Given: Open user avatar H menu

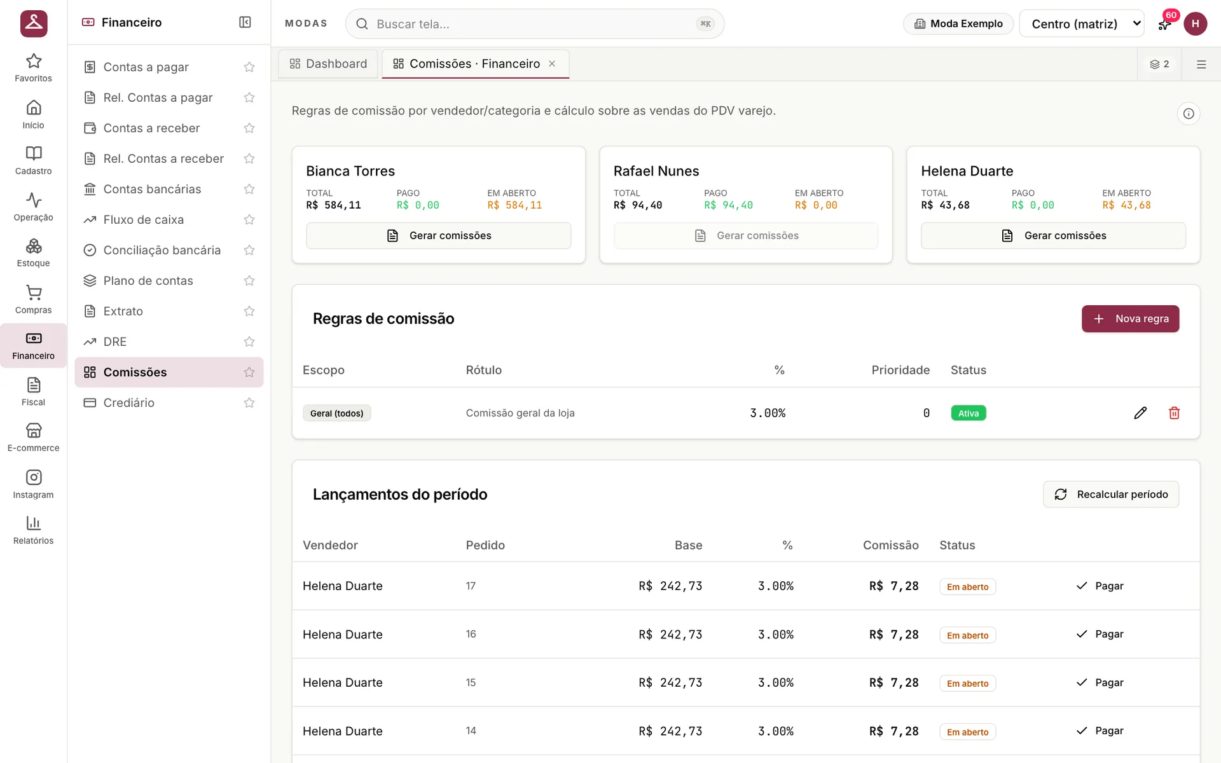Looking at the screenshot, I should pyautogui.click(x=1195, y=24).
